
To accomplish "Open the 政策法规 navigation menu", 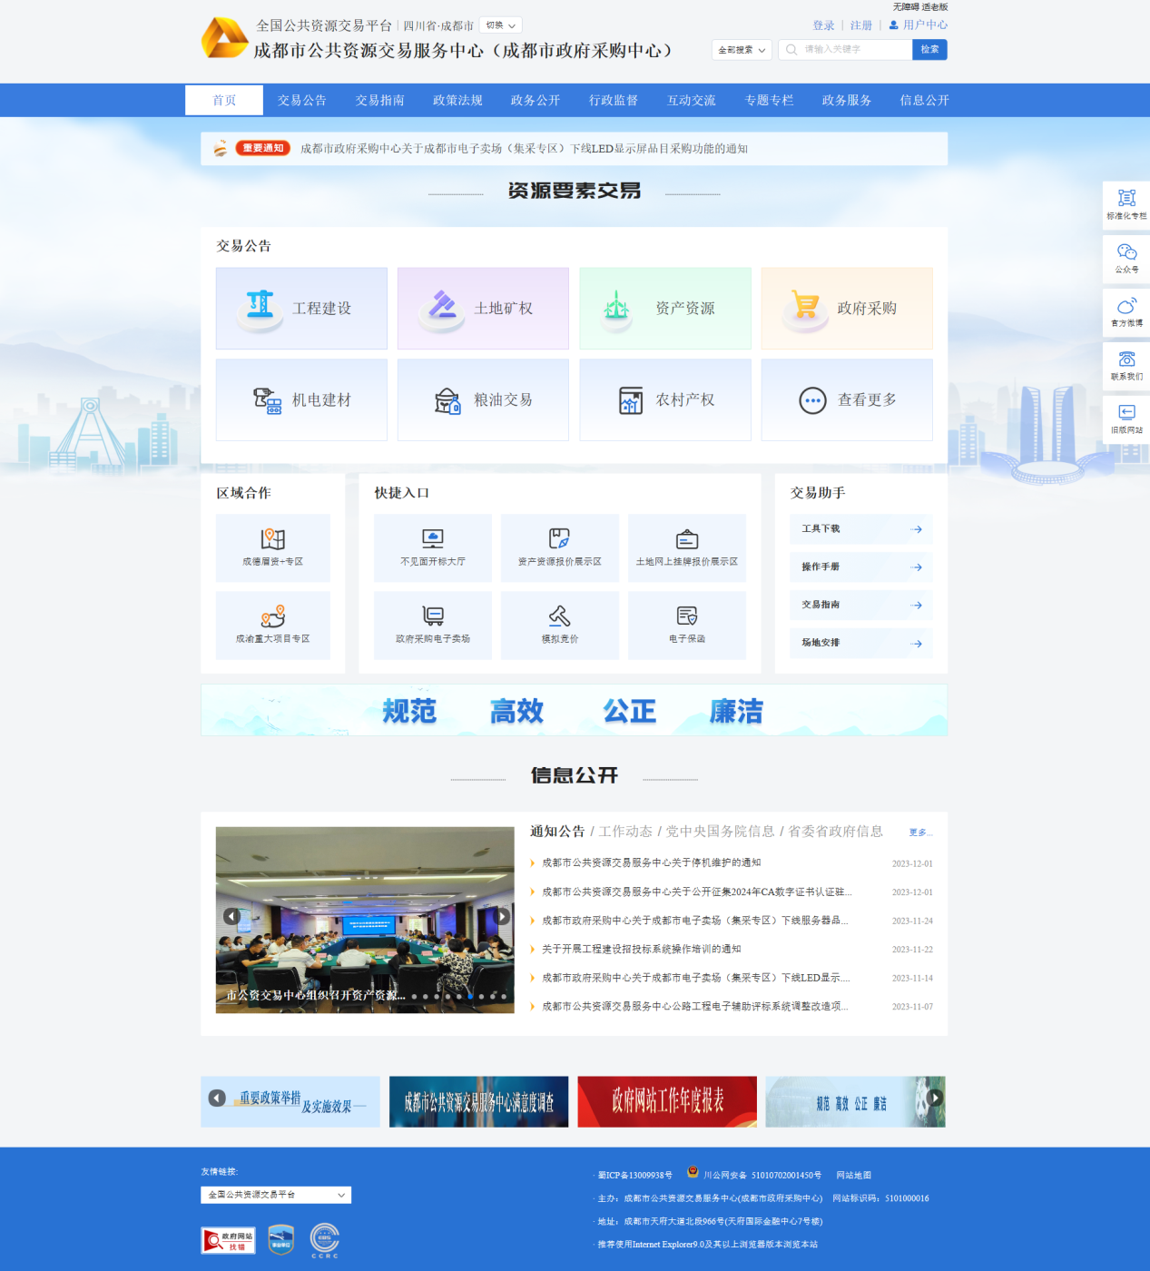I will tap(457, 101).
